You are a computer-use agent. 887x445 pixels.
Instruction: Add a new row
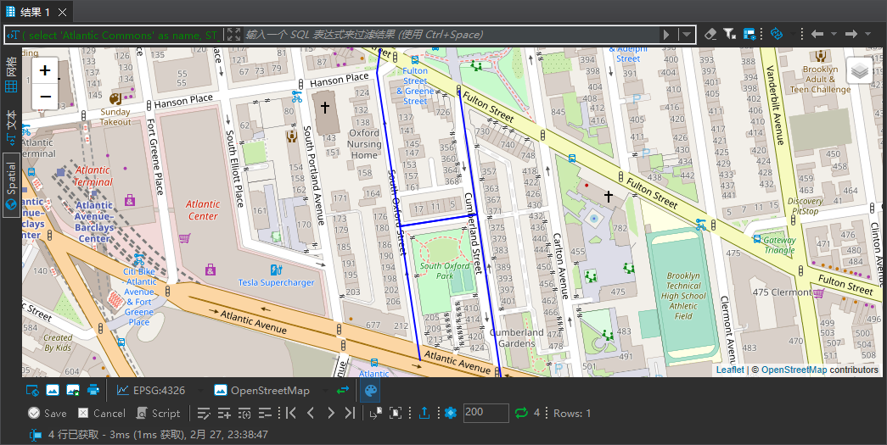click(x=224, y=414)
